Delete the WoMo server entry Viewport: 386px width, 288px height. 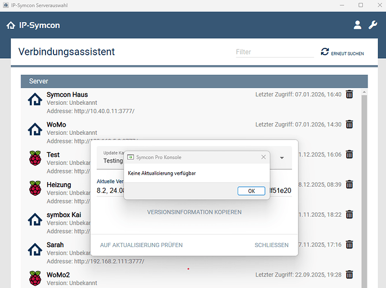tap(349, 124)
